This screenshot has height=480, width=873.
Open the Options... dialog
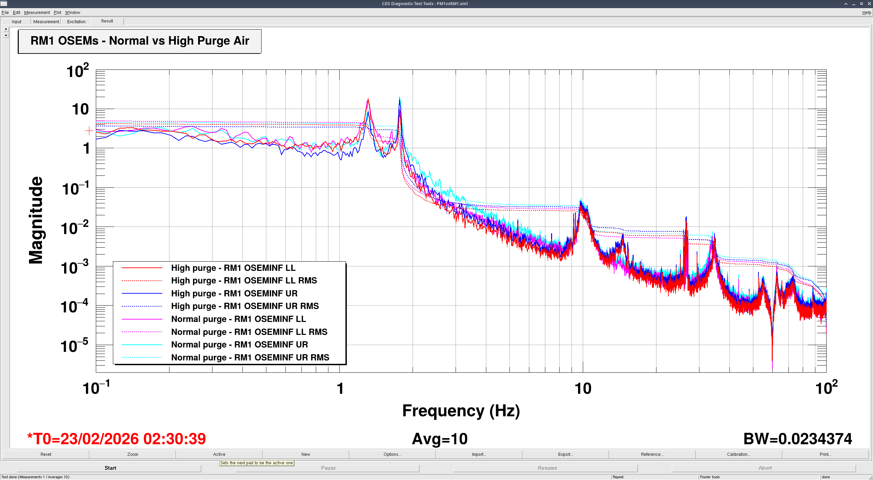coord(392,454)
